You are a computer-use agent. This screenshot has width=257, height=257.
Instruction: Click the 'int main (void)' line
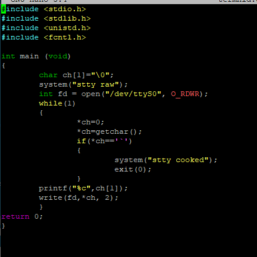(36, 57)
